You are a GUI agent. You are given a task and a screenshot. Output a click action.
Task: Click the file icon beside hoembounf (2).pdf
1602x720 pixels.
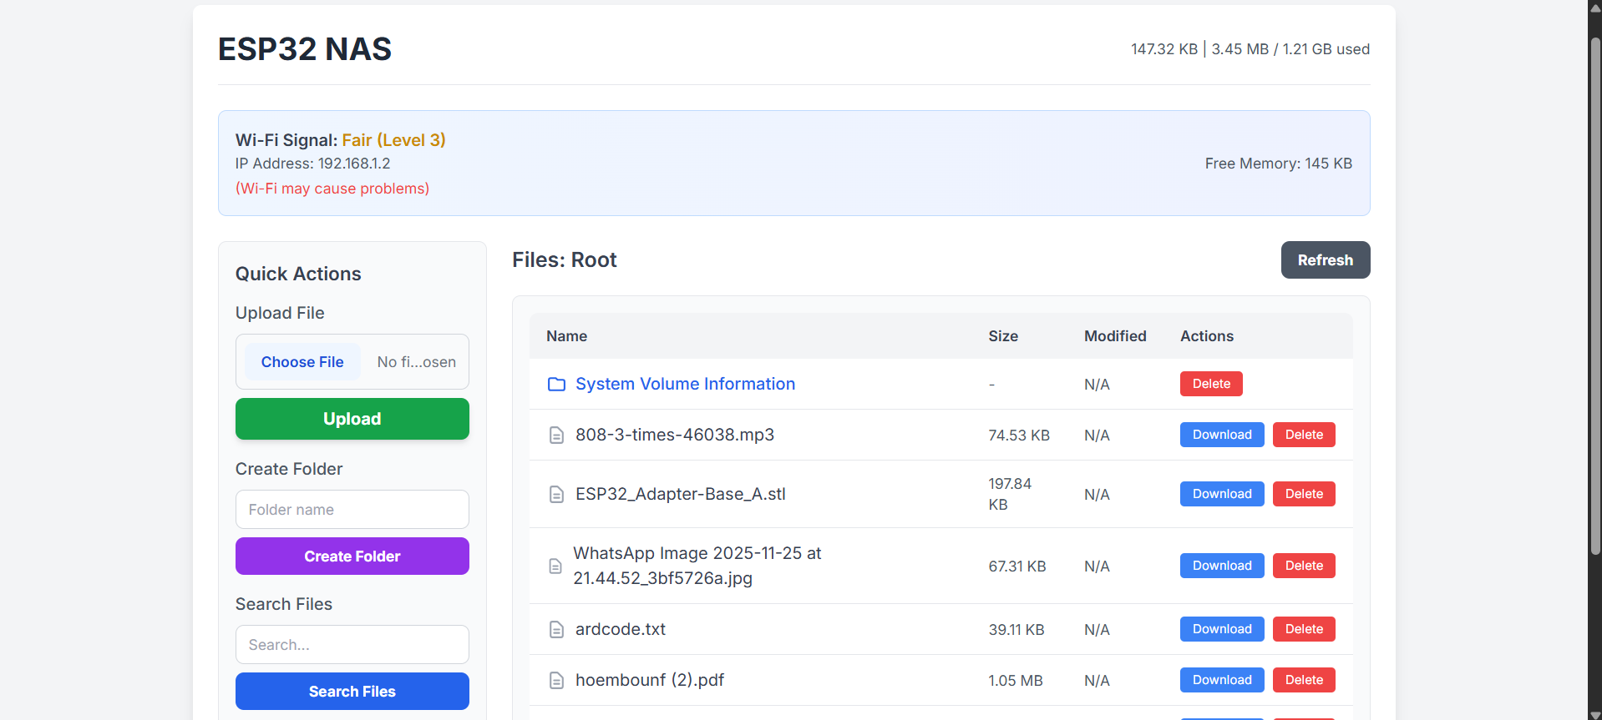(556, 681)
